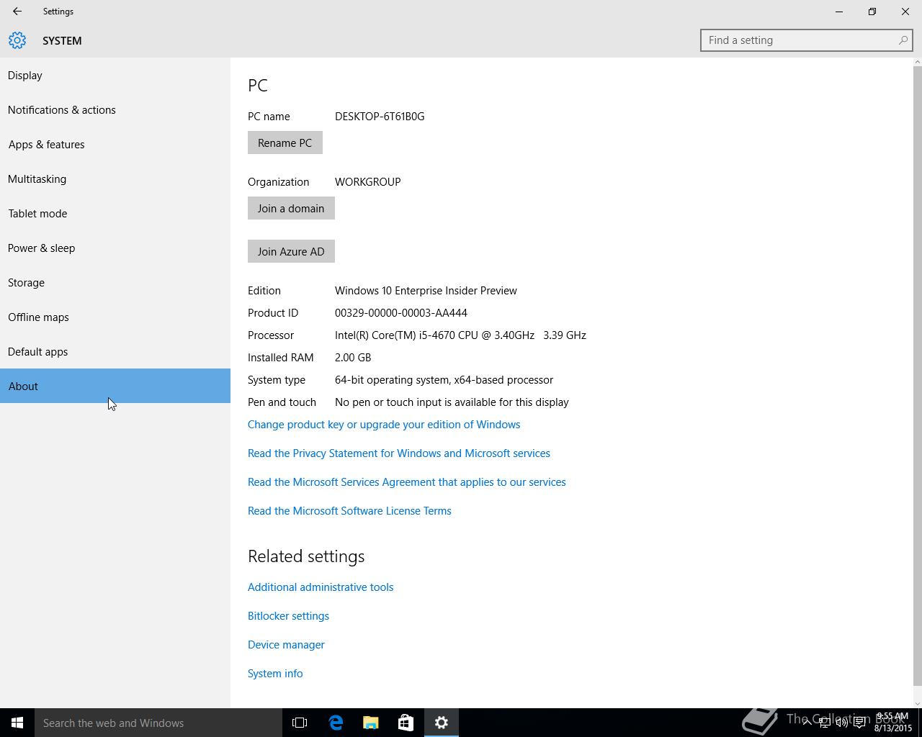
Task: Click the Join Azure AD button
Action: [x=291, y=251]
